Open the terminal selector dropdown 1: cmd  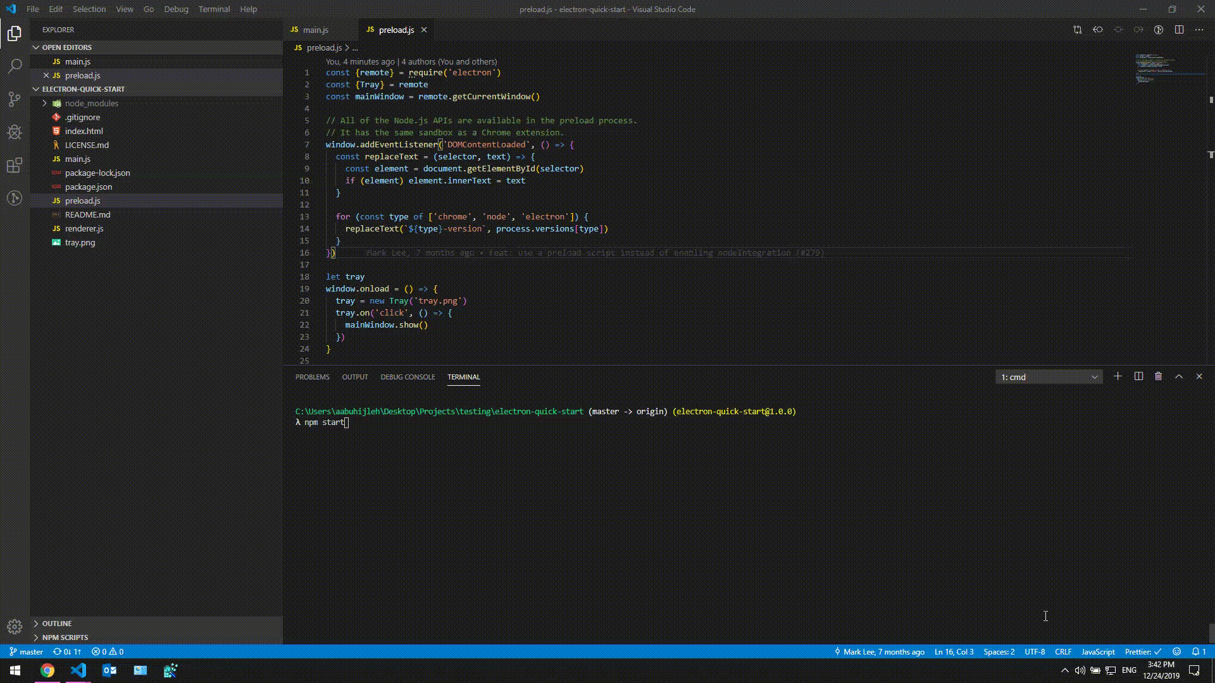click(1049, 377)
